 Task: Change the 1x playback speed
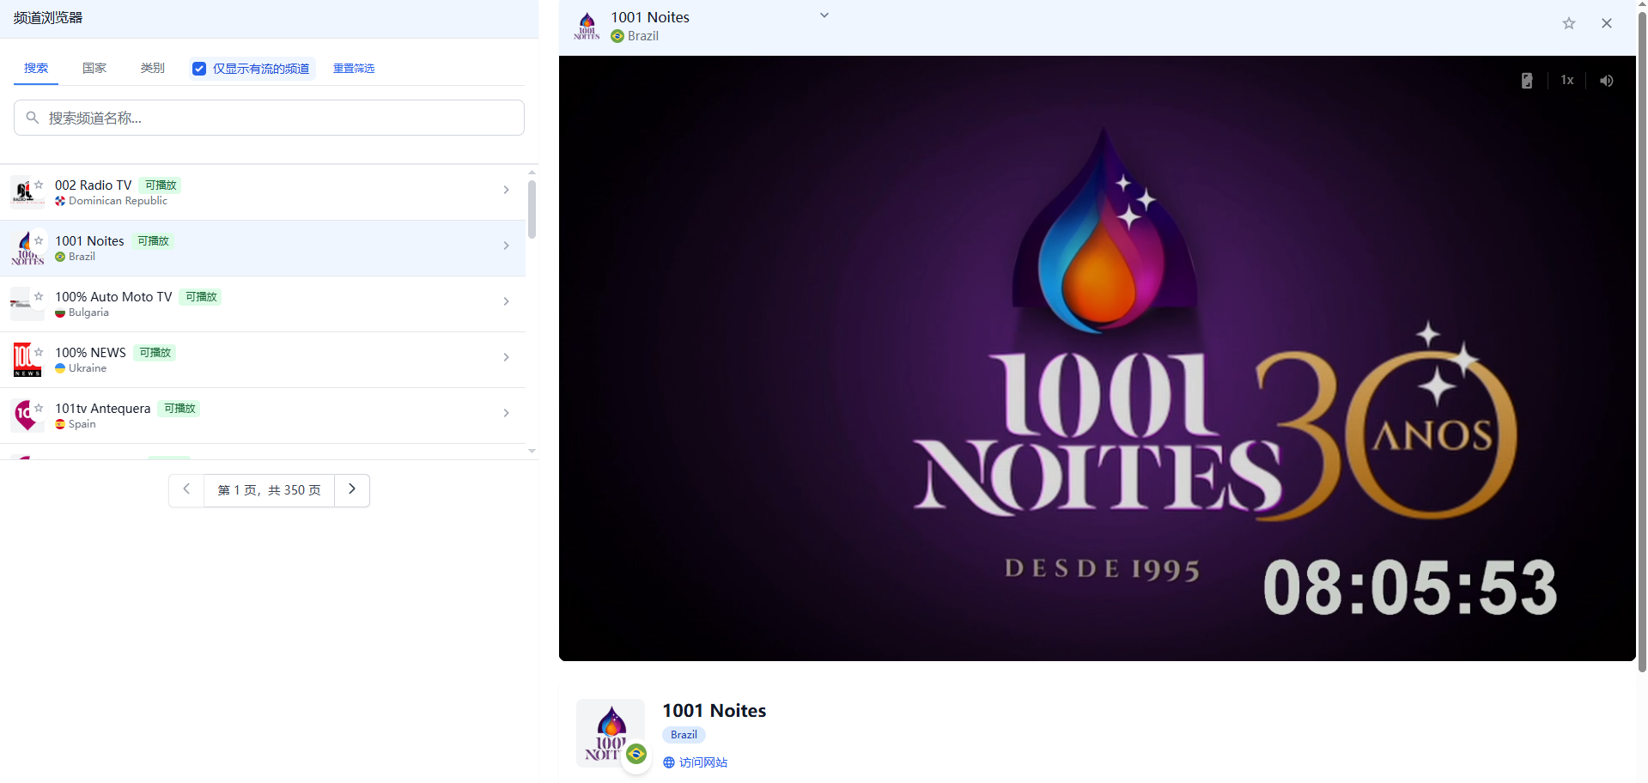tap(1566, 81)
